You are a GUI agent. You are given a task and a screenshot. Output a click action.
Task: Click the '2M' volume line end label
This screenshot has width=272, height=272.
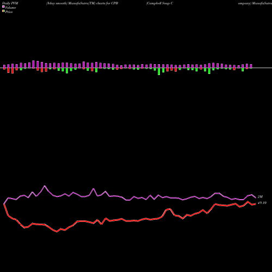coord(260,197)
